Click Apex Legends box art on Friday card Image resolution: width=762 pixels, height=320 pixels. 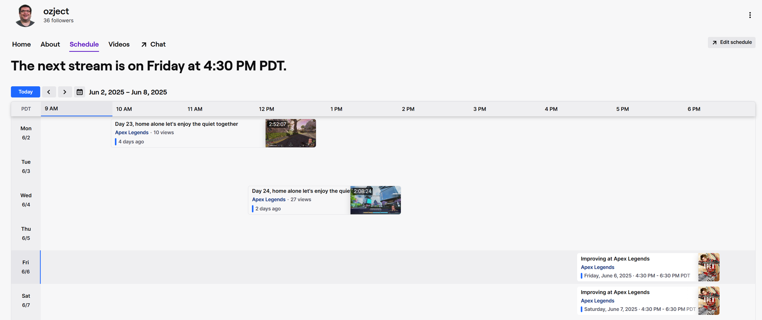click(x=709, y=267)
